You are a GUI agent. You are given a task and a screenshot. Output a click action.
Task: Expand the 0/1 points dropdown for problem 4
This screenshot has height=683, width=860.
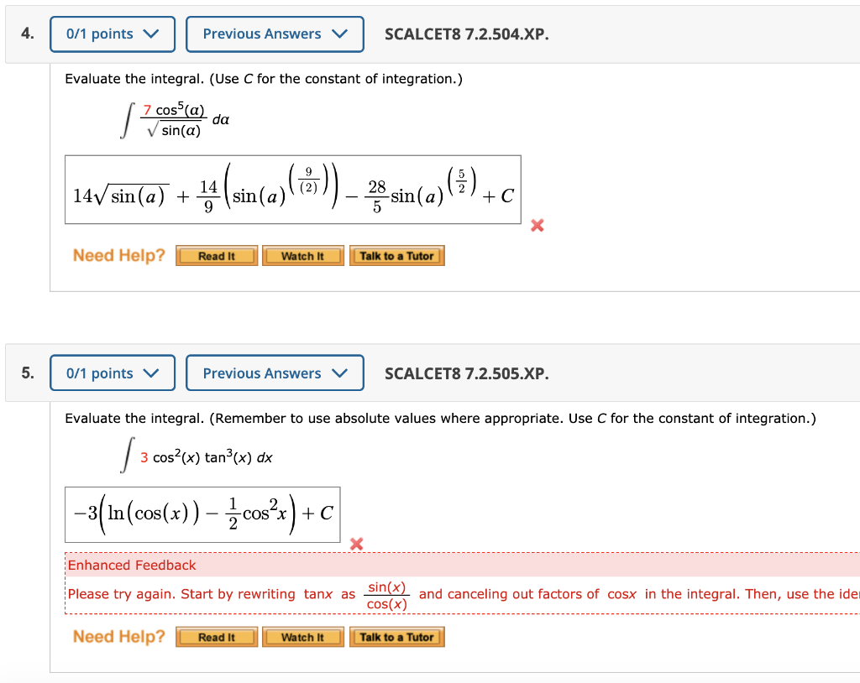[x=112, y=34]
